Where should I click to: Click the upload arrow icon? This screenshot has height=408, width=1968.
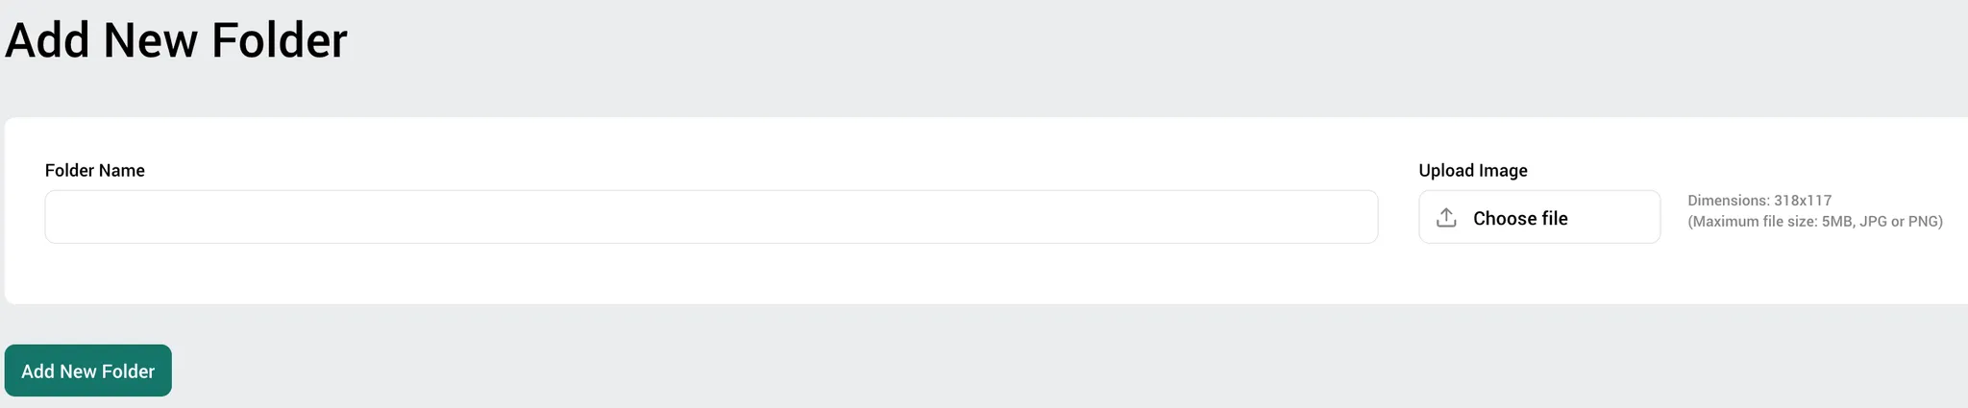point(1446,218)
